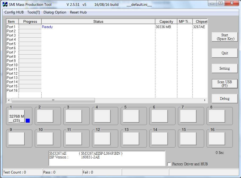Click the ISP Version 160831-2AE text
Viewport: 241px width, 178px height.
[75, 157]
